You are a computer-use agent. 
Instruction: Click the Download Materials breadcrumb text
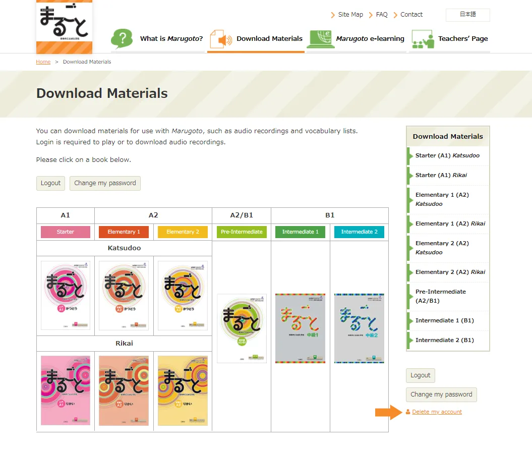[x=87, y=62]
